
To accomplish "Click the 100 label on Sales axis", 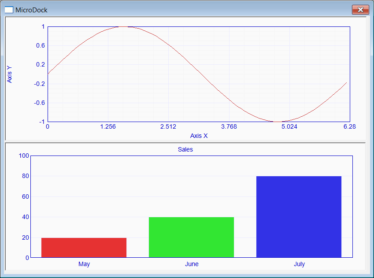I will pyautogui.click(x=24, y=156).
